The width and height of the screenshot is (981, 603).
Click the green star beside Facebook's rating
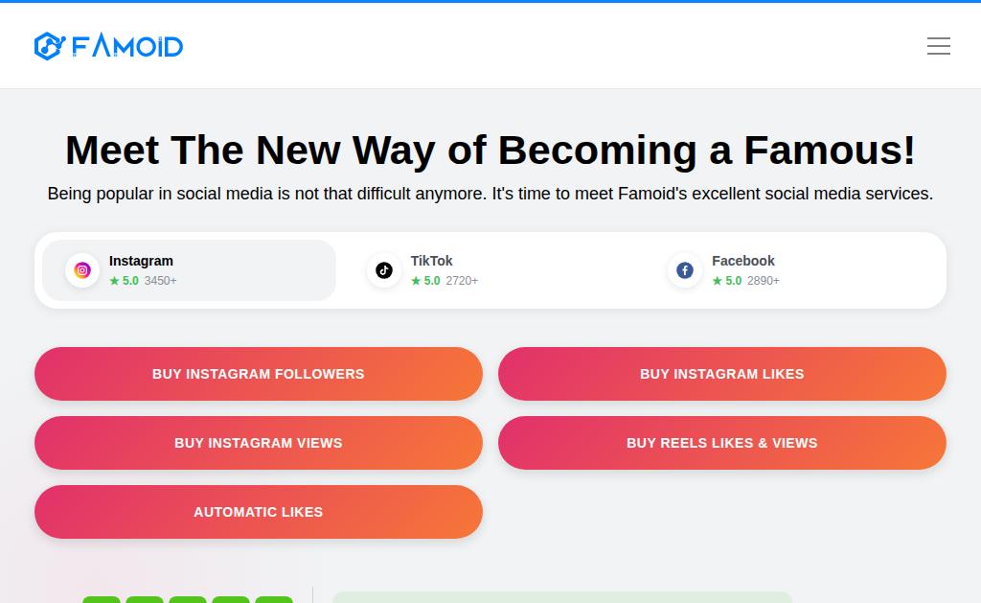click(718, 281)
